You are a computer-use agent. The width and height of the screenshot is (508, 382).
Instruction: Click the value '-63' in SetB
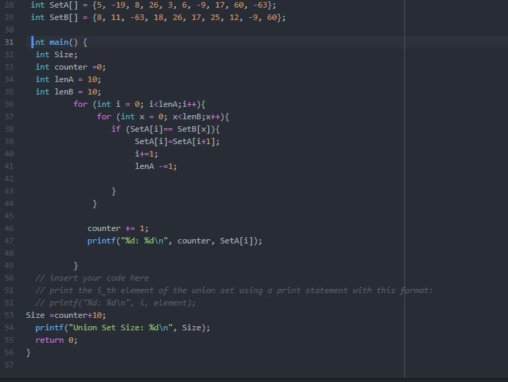coord(137,17)
